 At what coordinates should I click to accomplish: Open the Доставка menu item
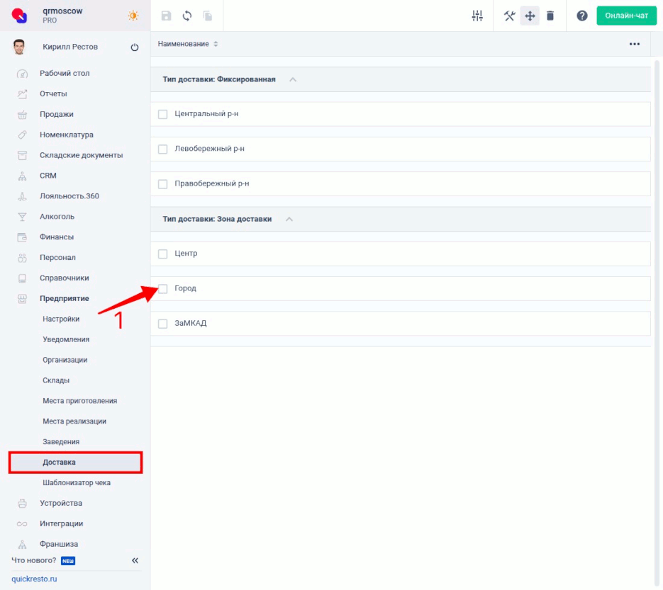click(59, 463)
